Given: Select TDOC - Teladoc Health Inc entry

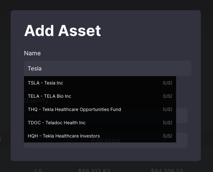Looking at the screenshot, I should [100, 123].
